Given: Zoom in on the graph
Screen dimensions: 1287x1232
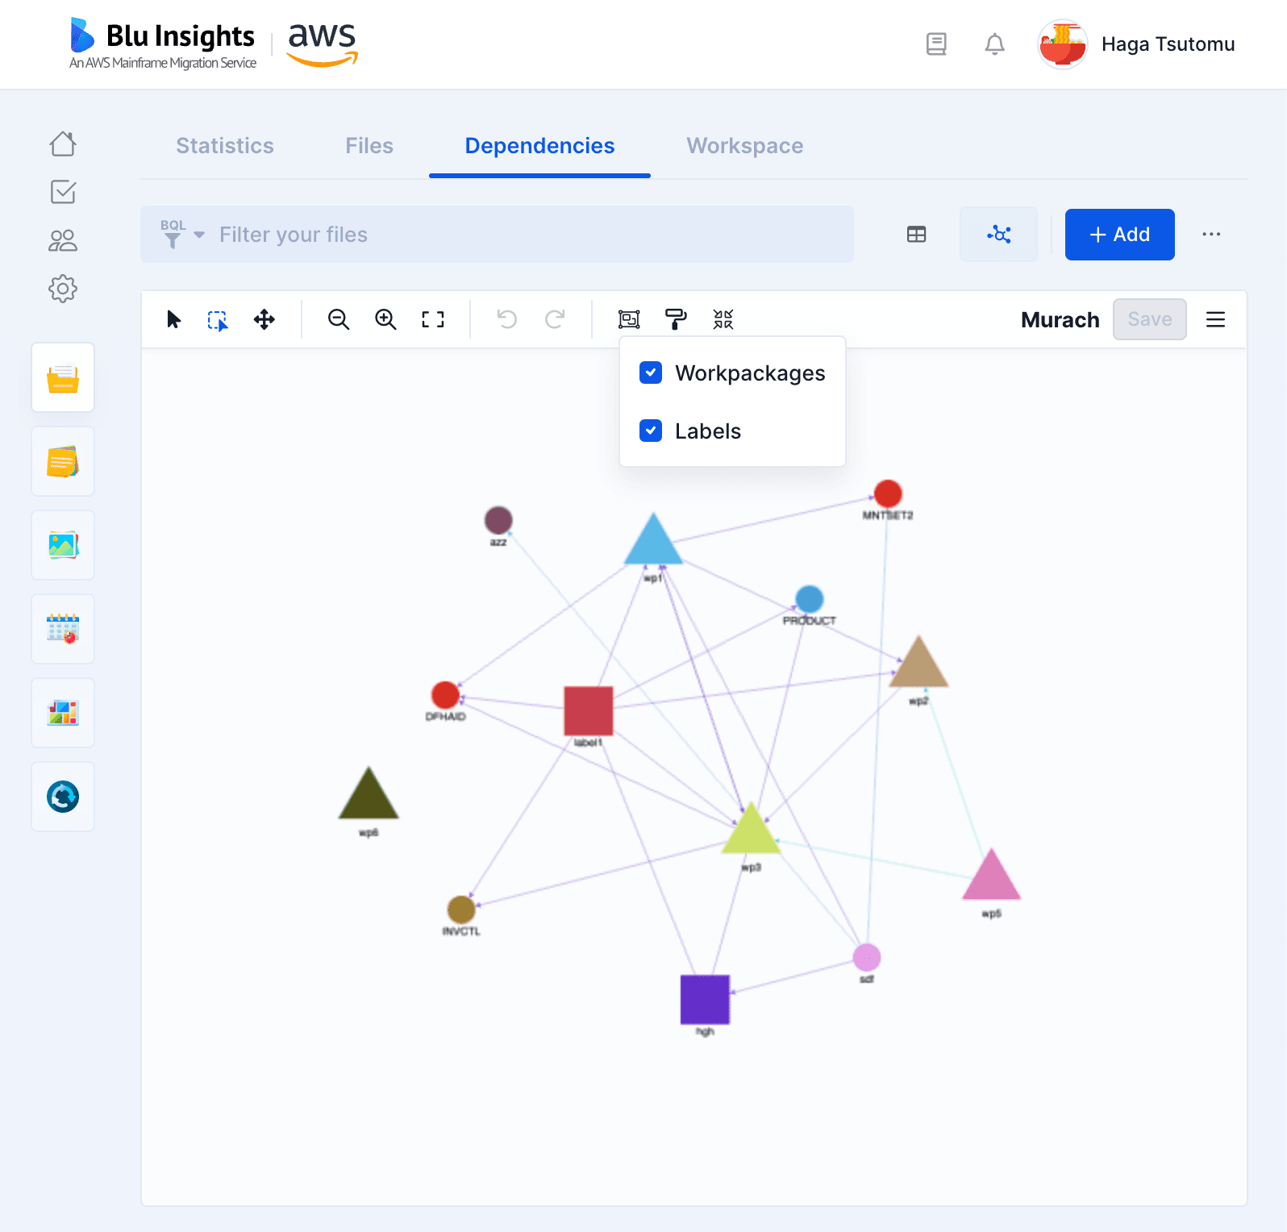Looking at the screenshot, I should (x=385, y=320).
